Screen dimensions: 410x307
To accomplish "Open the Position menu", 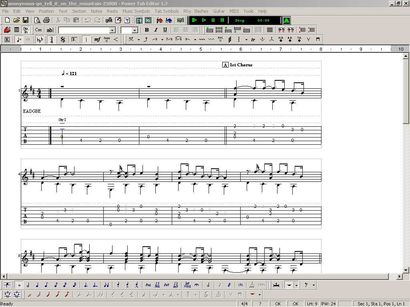I will (46, 11).
